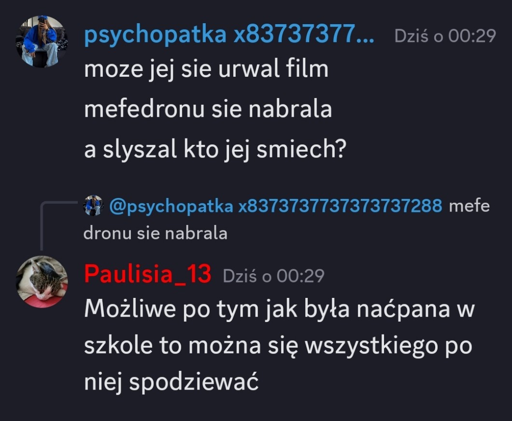The height and width of the screenshot is (421, 512).
Task: Click username Paulisia_13
Action: [148, 274]
